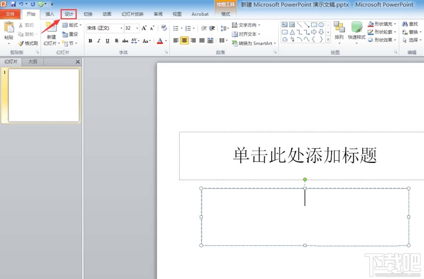Open the font size dropdown

click(x=137, y=28)
